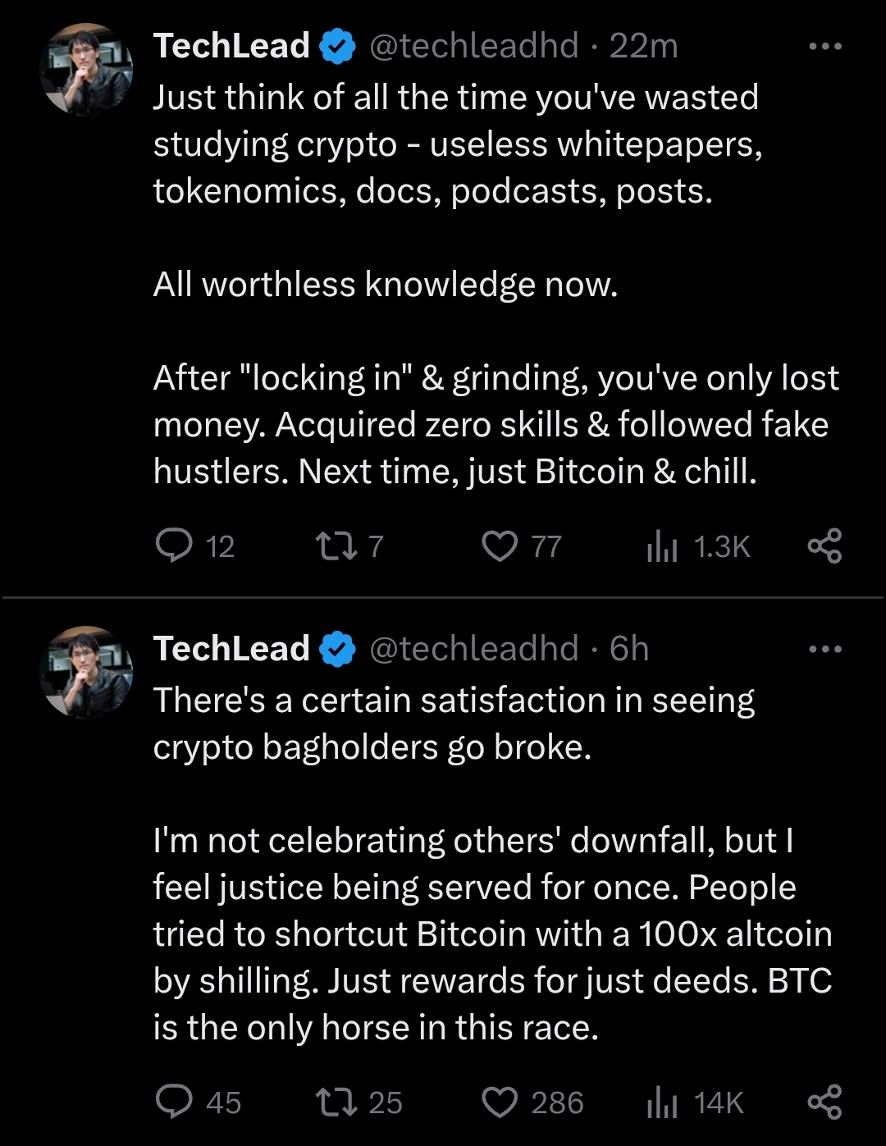886x1146 pixels.
Task: Like the tweet with 286 likes
Action: pyautogui.click(x=500, y=1102)
